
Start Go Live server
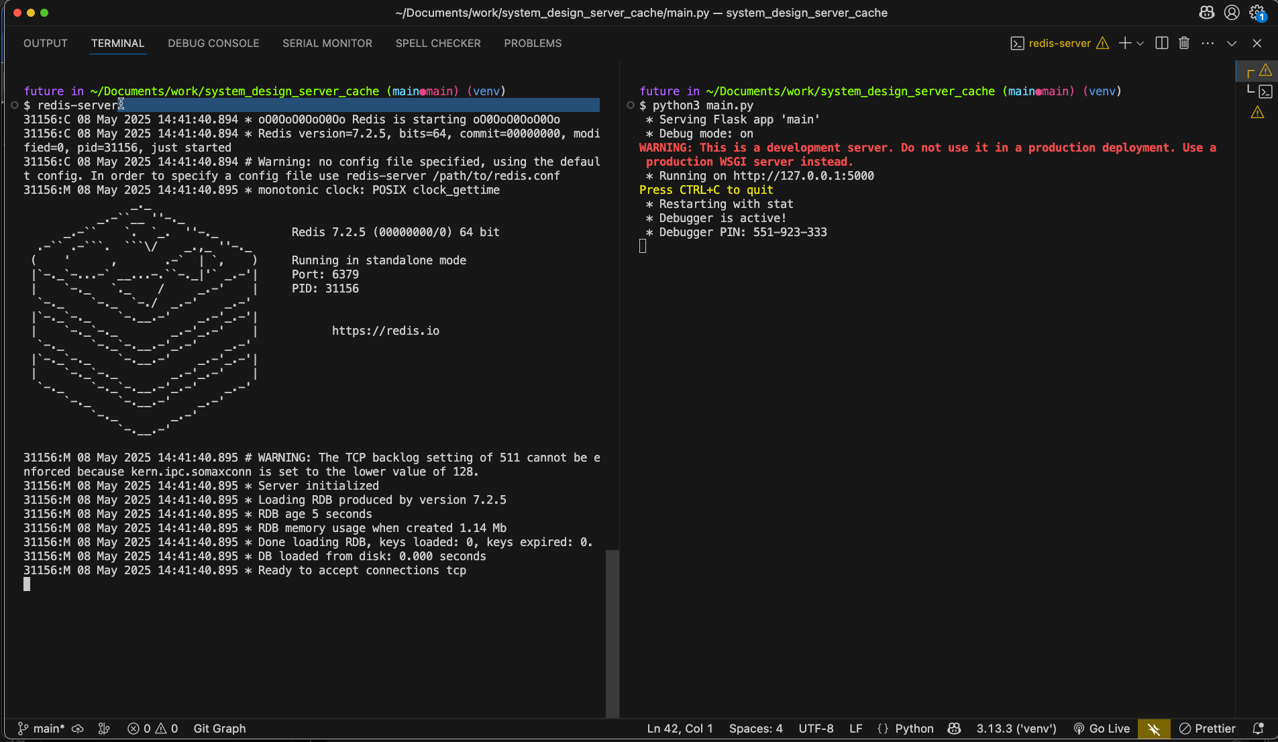pos(1102,729)
